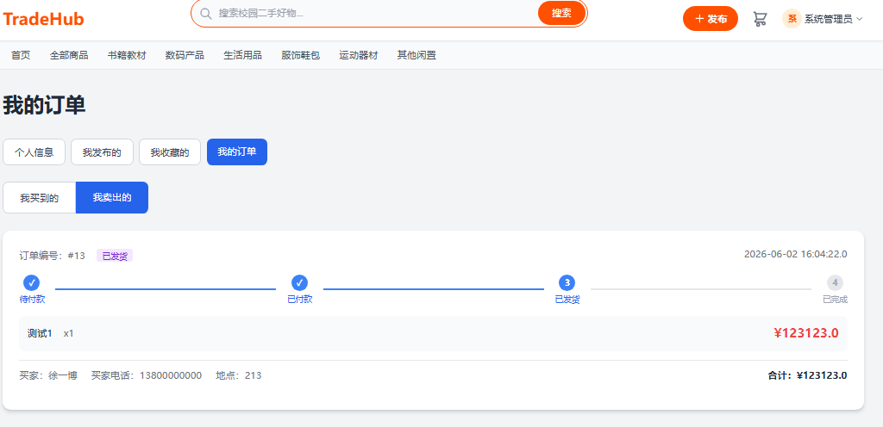Click the buyer name 买家：徐一博

click(x=48, y=375)
